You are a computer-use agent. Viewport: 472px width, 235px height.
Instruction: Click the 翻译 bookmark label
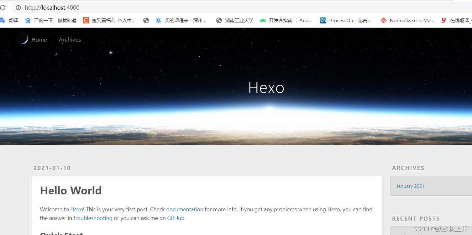pos(13,20)
